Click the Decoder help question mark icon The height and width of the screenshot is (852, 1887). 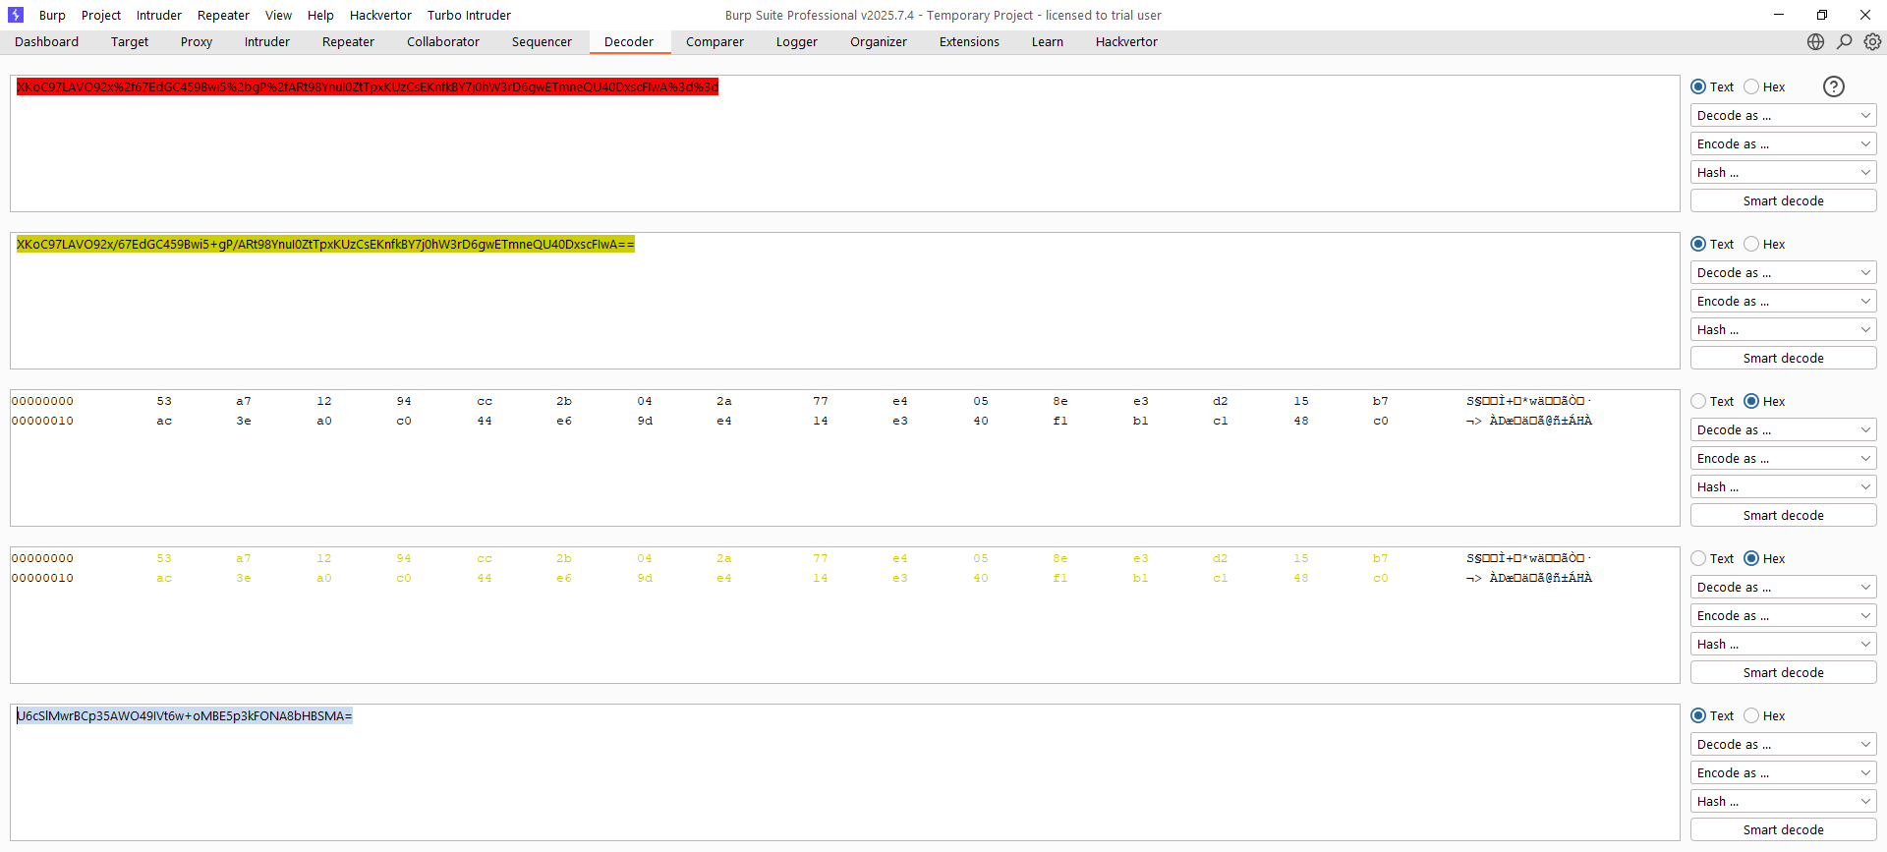[1833, 86]
